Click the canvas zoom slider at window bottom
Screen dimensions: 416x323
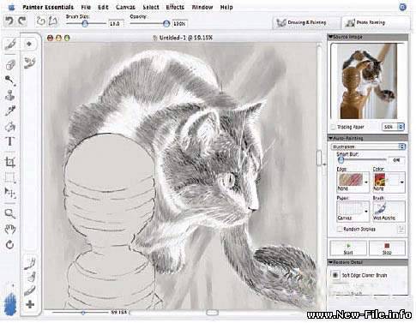pyautogui.click(x=83, y=313)
